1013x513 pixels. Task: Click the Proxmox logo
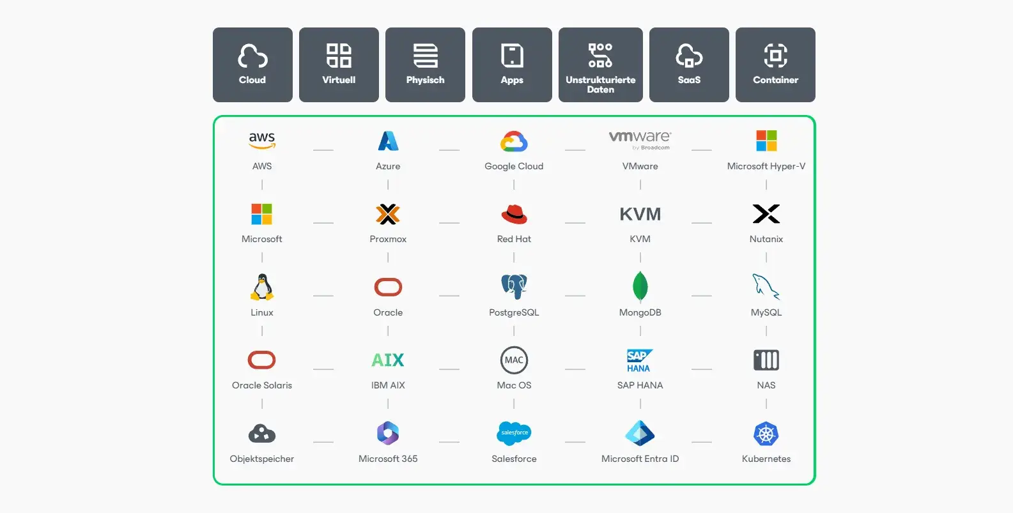pos(388,214)
